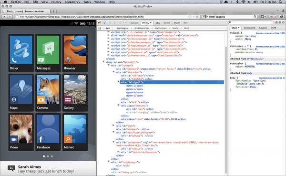Open the HTML panel dropdown tab
This screenshot has width=286, height=176.
click(147, 23)
